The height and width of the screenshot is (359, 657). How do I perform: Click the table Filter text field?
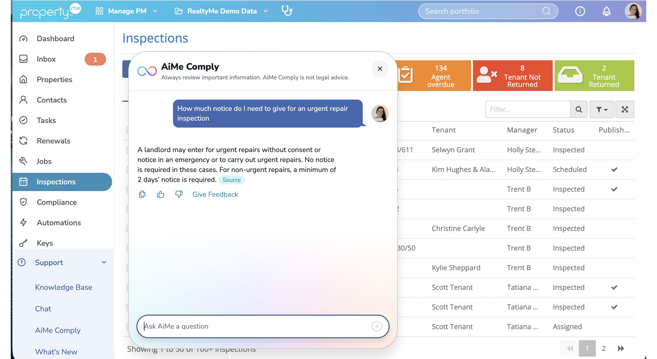coord(528,109)
